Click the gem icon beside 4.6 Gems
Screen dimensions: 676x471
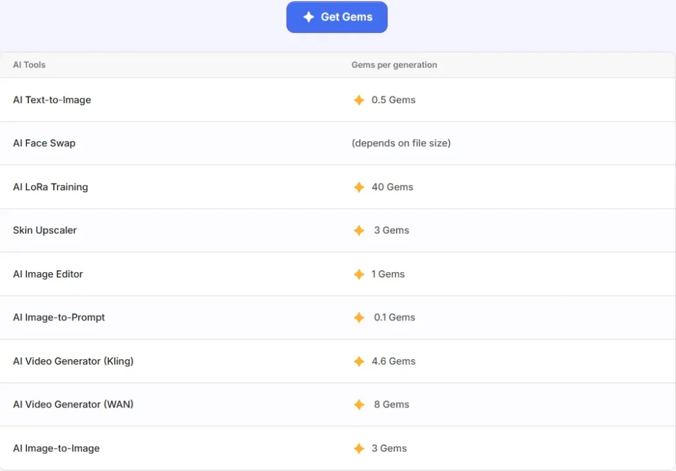[358, 361]
